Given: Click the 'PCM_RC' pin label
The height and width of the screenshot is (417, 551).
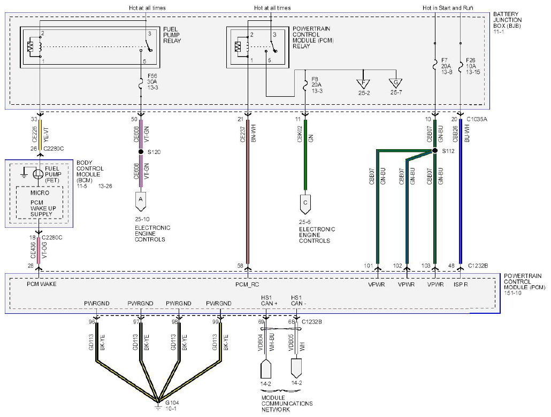Looking at the screenshot, I should (x=247, y=284).
